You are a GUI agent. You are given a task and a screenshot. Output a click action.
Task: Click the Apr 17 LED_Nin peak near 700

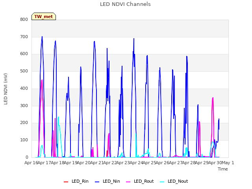click(x=42, y=37)
